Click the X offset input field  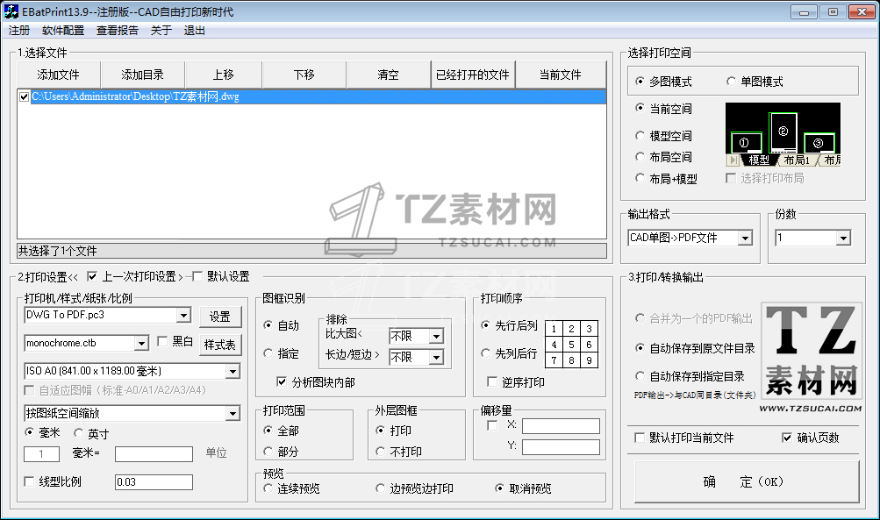(x=561, y=426)
